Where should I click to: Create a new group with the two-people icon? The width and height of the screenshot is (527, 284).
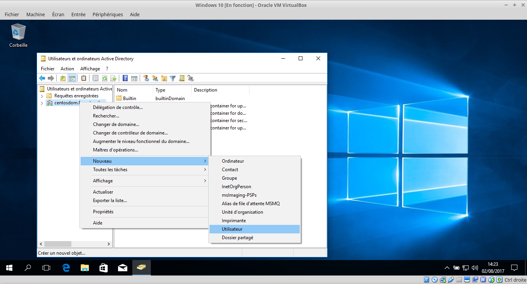(155, 78)
